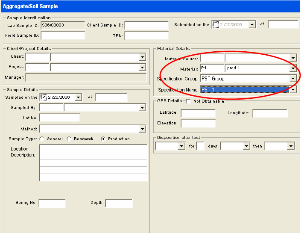Toggle the Sampled on the date checkbox
301x233 pixels.
point(43,97)
